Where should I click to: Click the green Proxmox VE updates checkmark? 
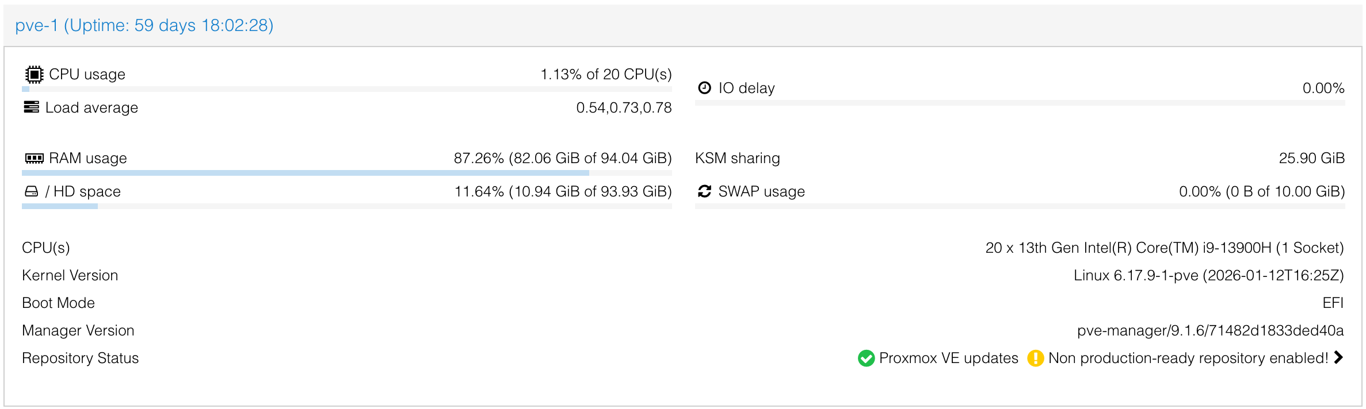click(866, 358)
